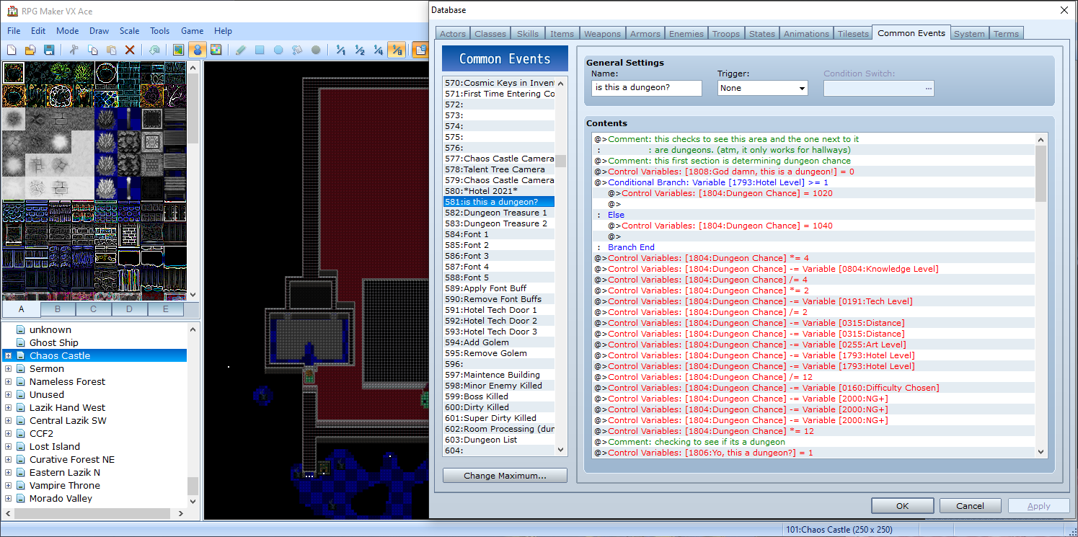Click the red Delete X icon
Viewport: 1078px width, 537px height.
click(x=130, y=50)
